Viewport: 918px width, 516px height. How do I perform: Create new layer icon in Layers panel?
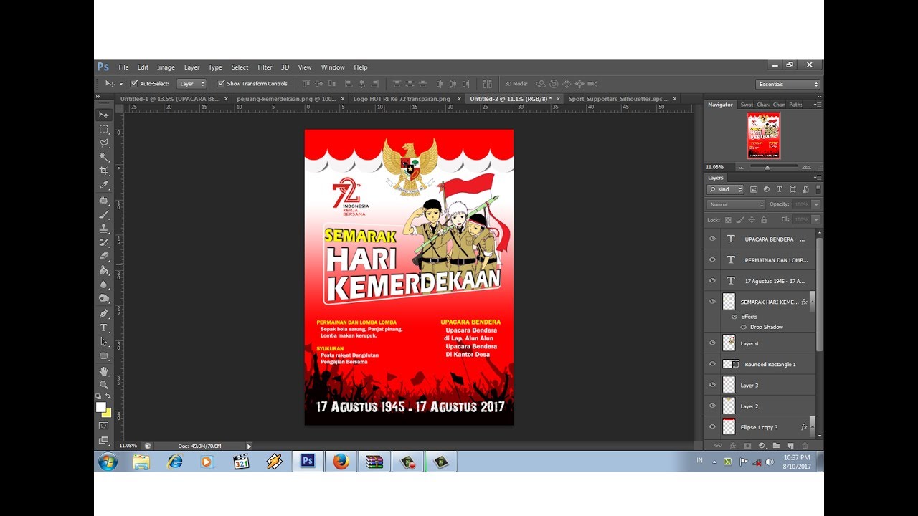790,446
